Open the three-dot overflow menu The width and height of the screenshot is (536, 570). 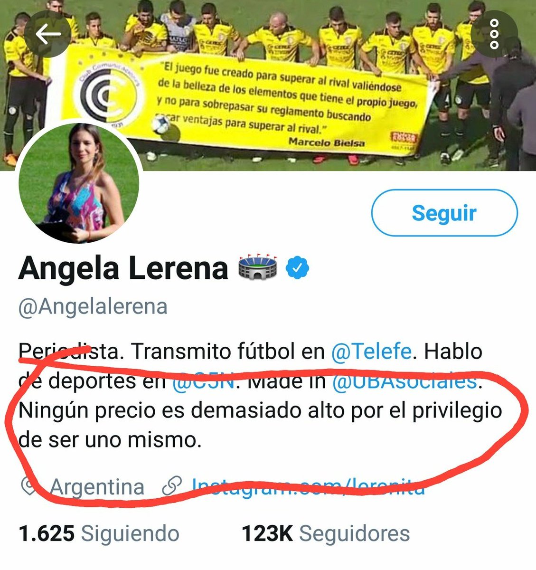pyautogui.click(x=494, y=34)
